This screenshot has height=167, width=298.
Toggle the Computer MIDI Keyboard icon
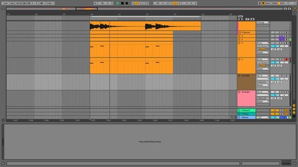coord(263,3)
